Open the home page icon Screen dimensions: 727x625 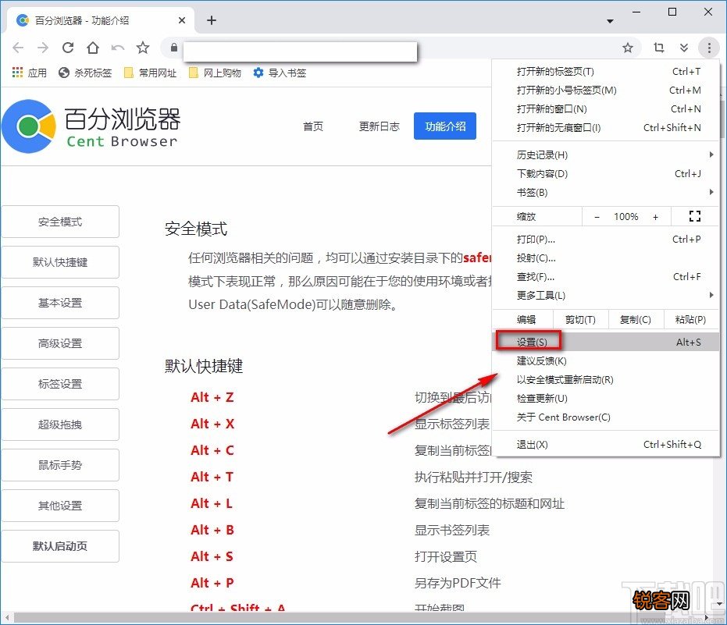coord(93,48)
